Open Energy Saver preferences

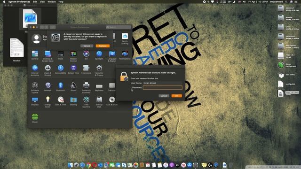(48, 102)
